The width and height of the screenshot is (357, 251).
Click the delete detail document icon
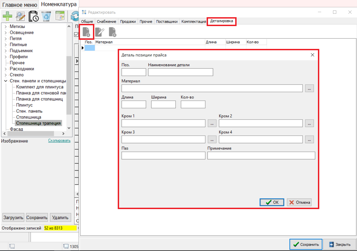tap(112, 32)
